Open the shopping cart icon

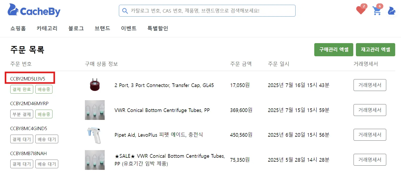pyautogui.click(x=377, y=10)
